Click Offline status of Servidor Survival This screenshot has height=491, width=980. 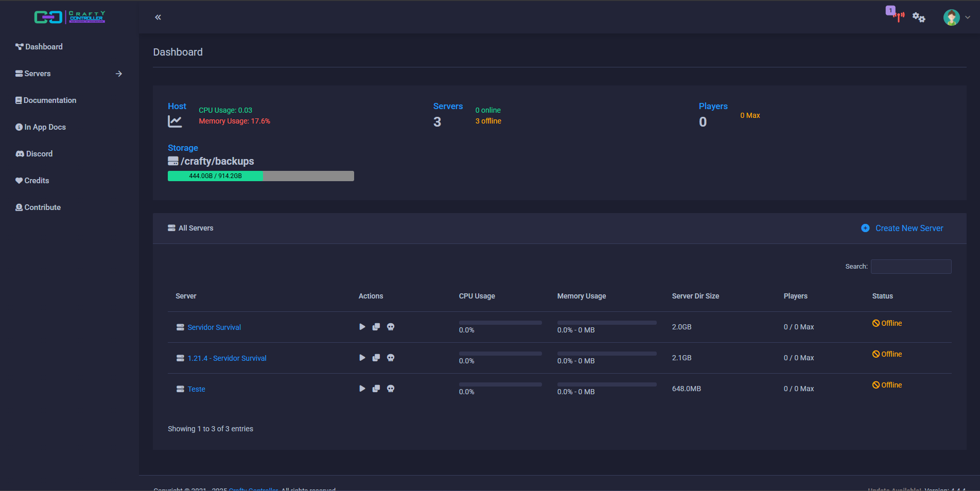887,323
